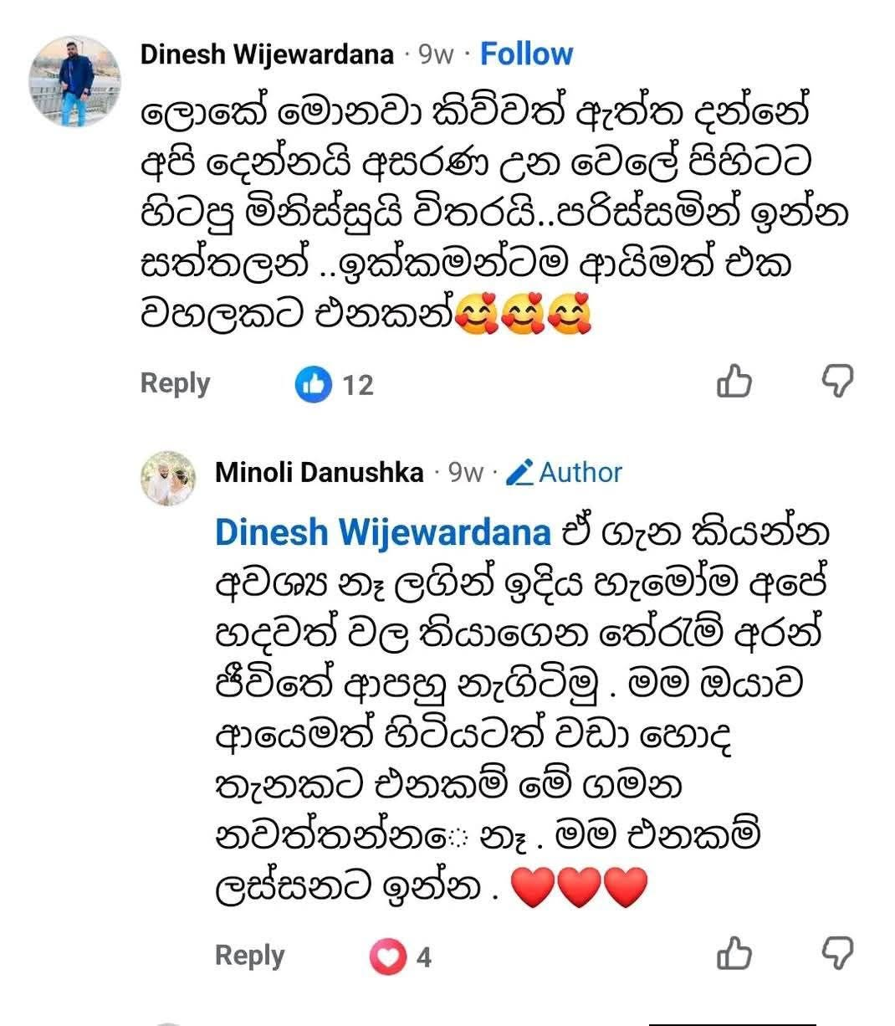Tap the red heart emojis in Minoli's reply
The height and width of the screenshot is (1026, 895).
(x=579, y=887)
